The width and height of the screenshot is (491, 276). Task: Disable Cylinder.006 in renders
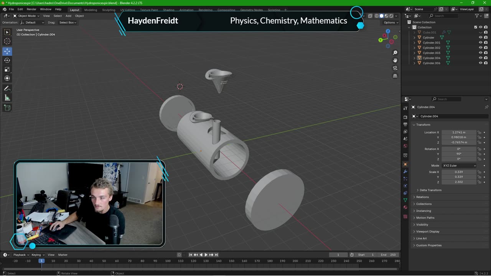486,63
